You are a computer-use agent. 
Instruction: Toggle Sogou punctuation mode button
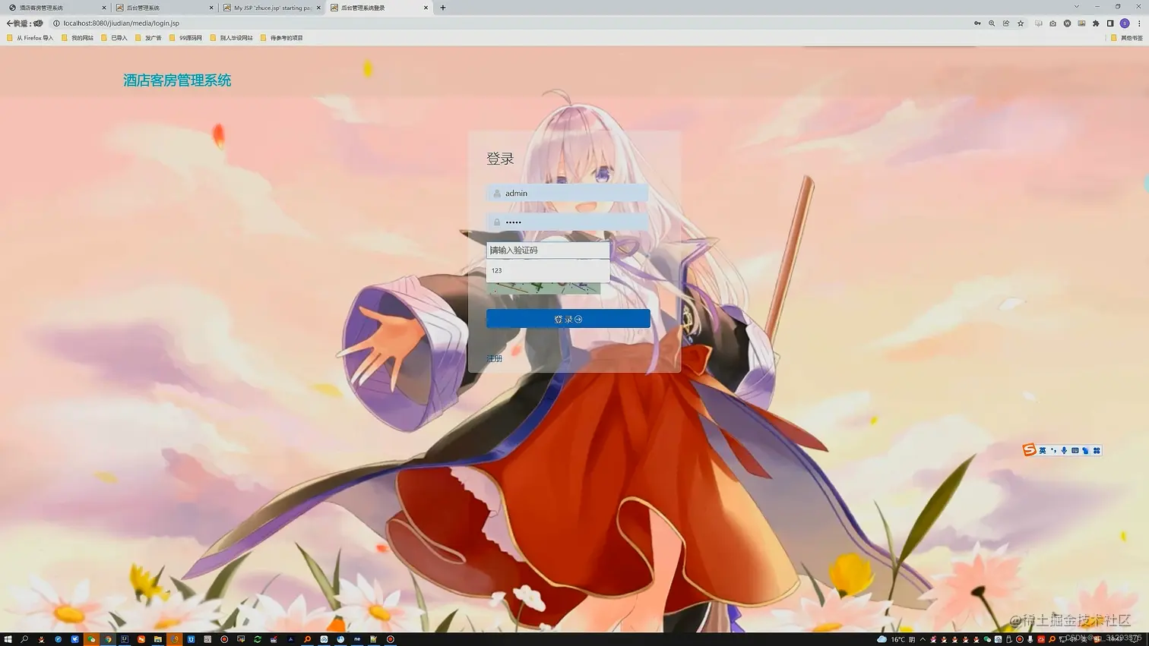click(1053, 451)
